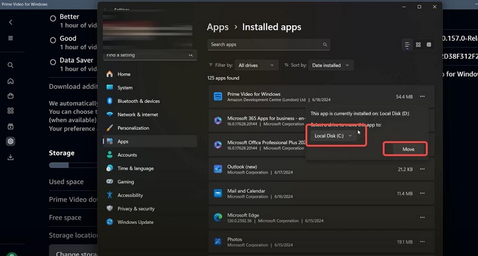Select the Good download quality option
Viewport: 478px width, 256px height.
[53, 40]
